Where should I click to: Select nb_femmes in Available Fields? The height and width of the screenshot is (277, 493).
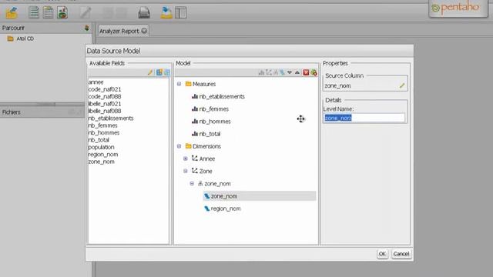tap(102, 125)
